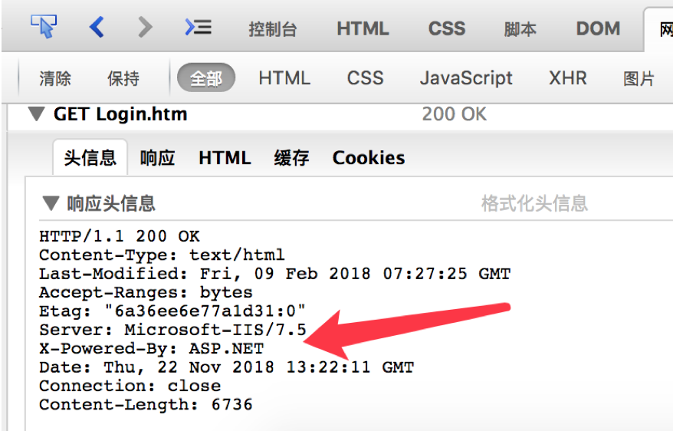Filter requests by XHR
The width and height of the screenshot is (673, 431).
568,78
